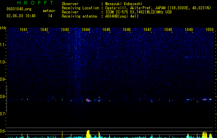217x138 pixels.
Task: Click the bright red meteor echo at 1044
Action: pos(88,100)
